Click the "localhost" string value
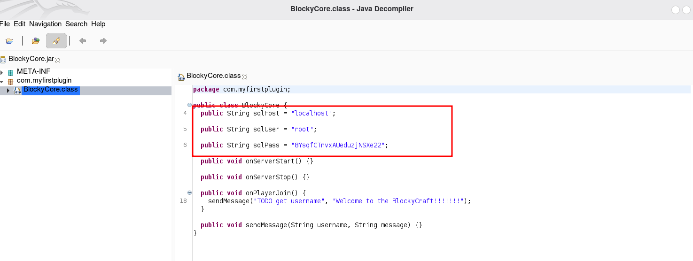The height and width of the screenshot is (261, 693). click(x=311, y=113)
